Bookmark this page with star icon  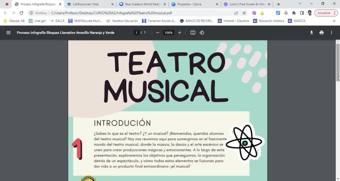point(244,13)
